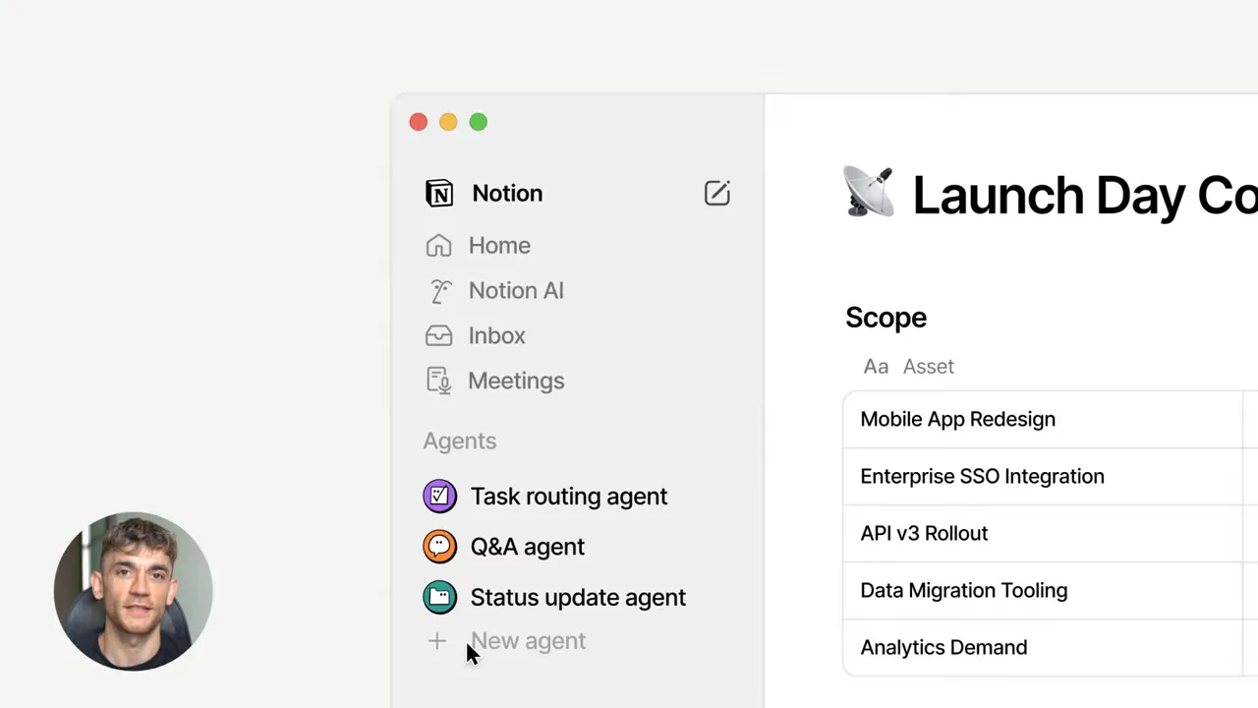Maximize the Notion window with green button
1258x708 pixels.
[x=479, y=122]
